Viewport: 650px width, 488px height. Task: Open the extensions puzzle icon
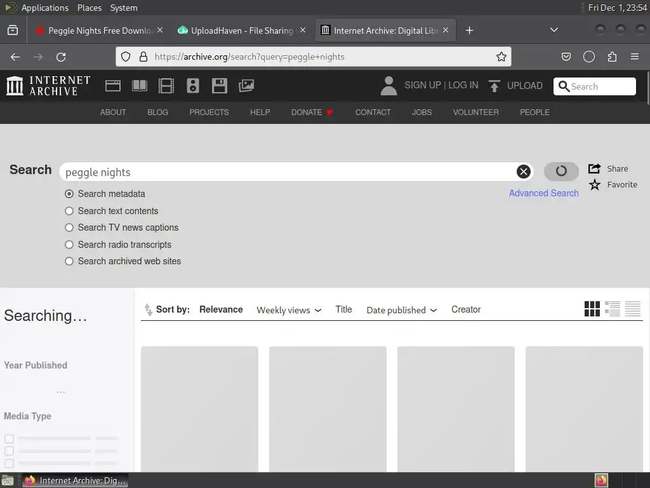[612, 57]
